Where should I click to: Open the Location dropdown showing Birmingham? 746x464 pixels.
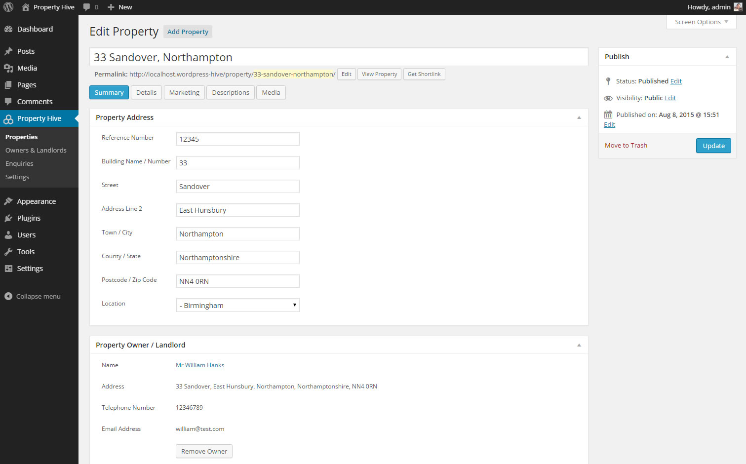pos(237,305)
